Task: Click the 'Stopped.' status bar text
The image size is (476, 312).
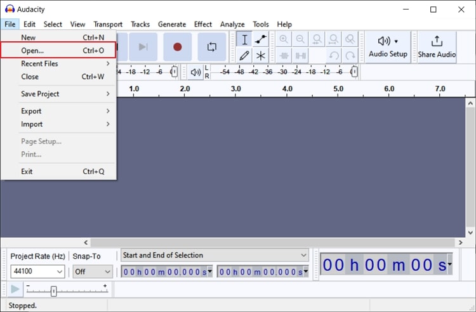Action: (x=23, y=305)
